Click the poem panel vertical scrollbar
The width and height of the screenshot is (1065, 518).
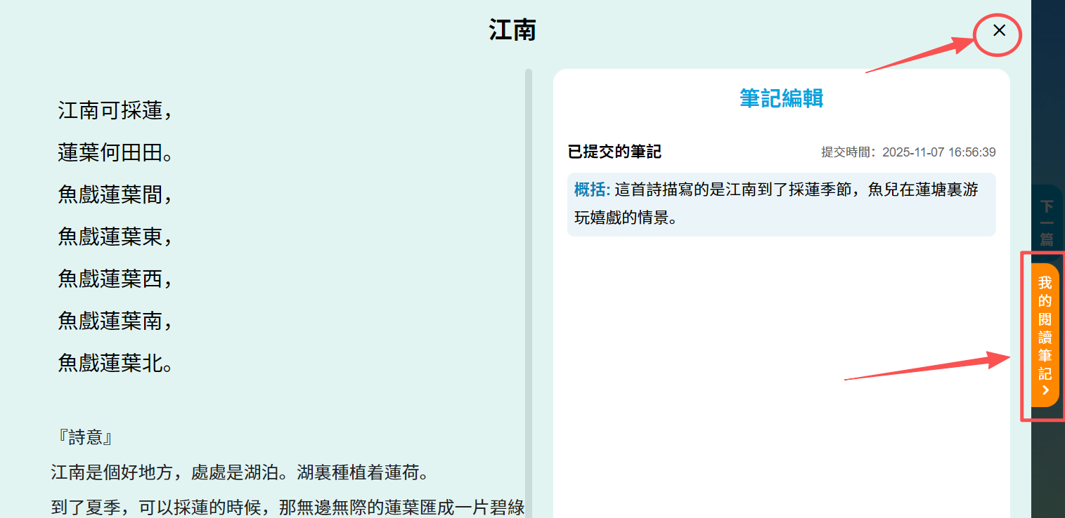click(x=529, y=281)
